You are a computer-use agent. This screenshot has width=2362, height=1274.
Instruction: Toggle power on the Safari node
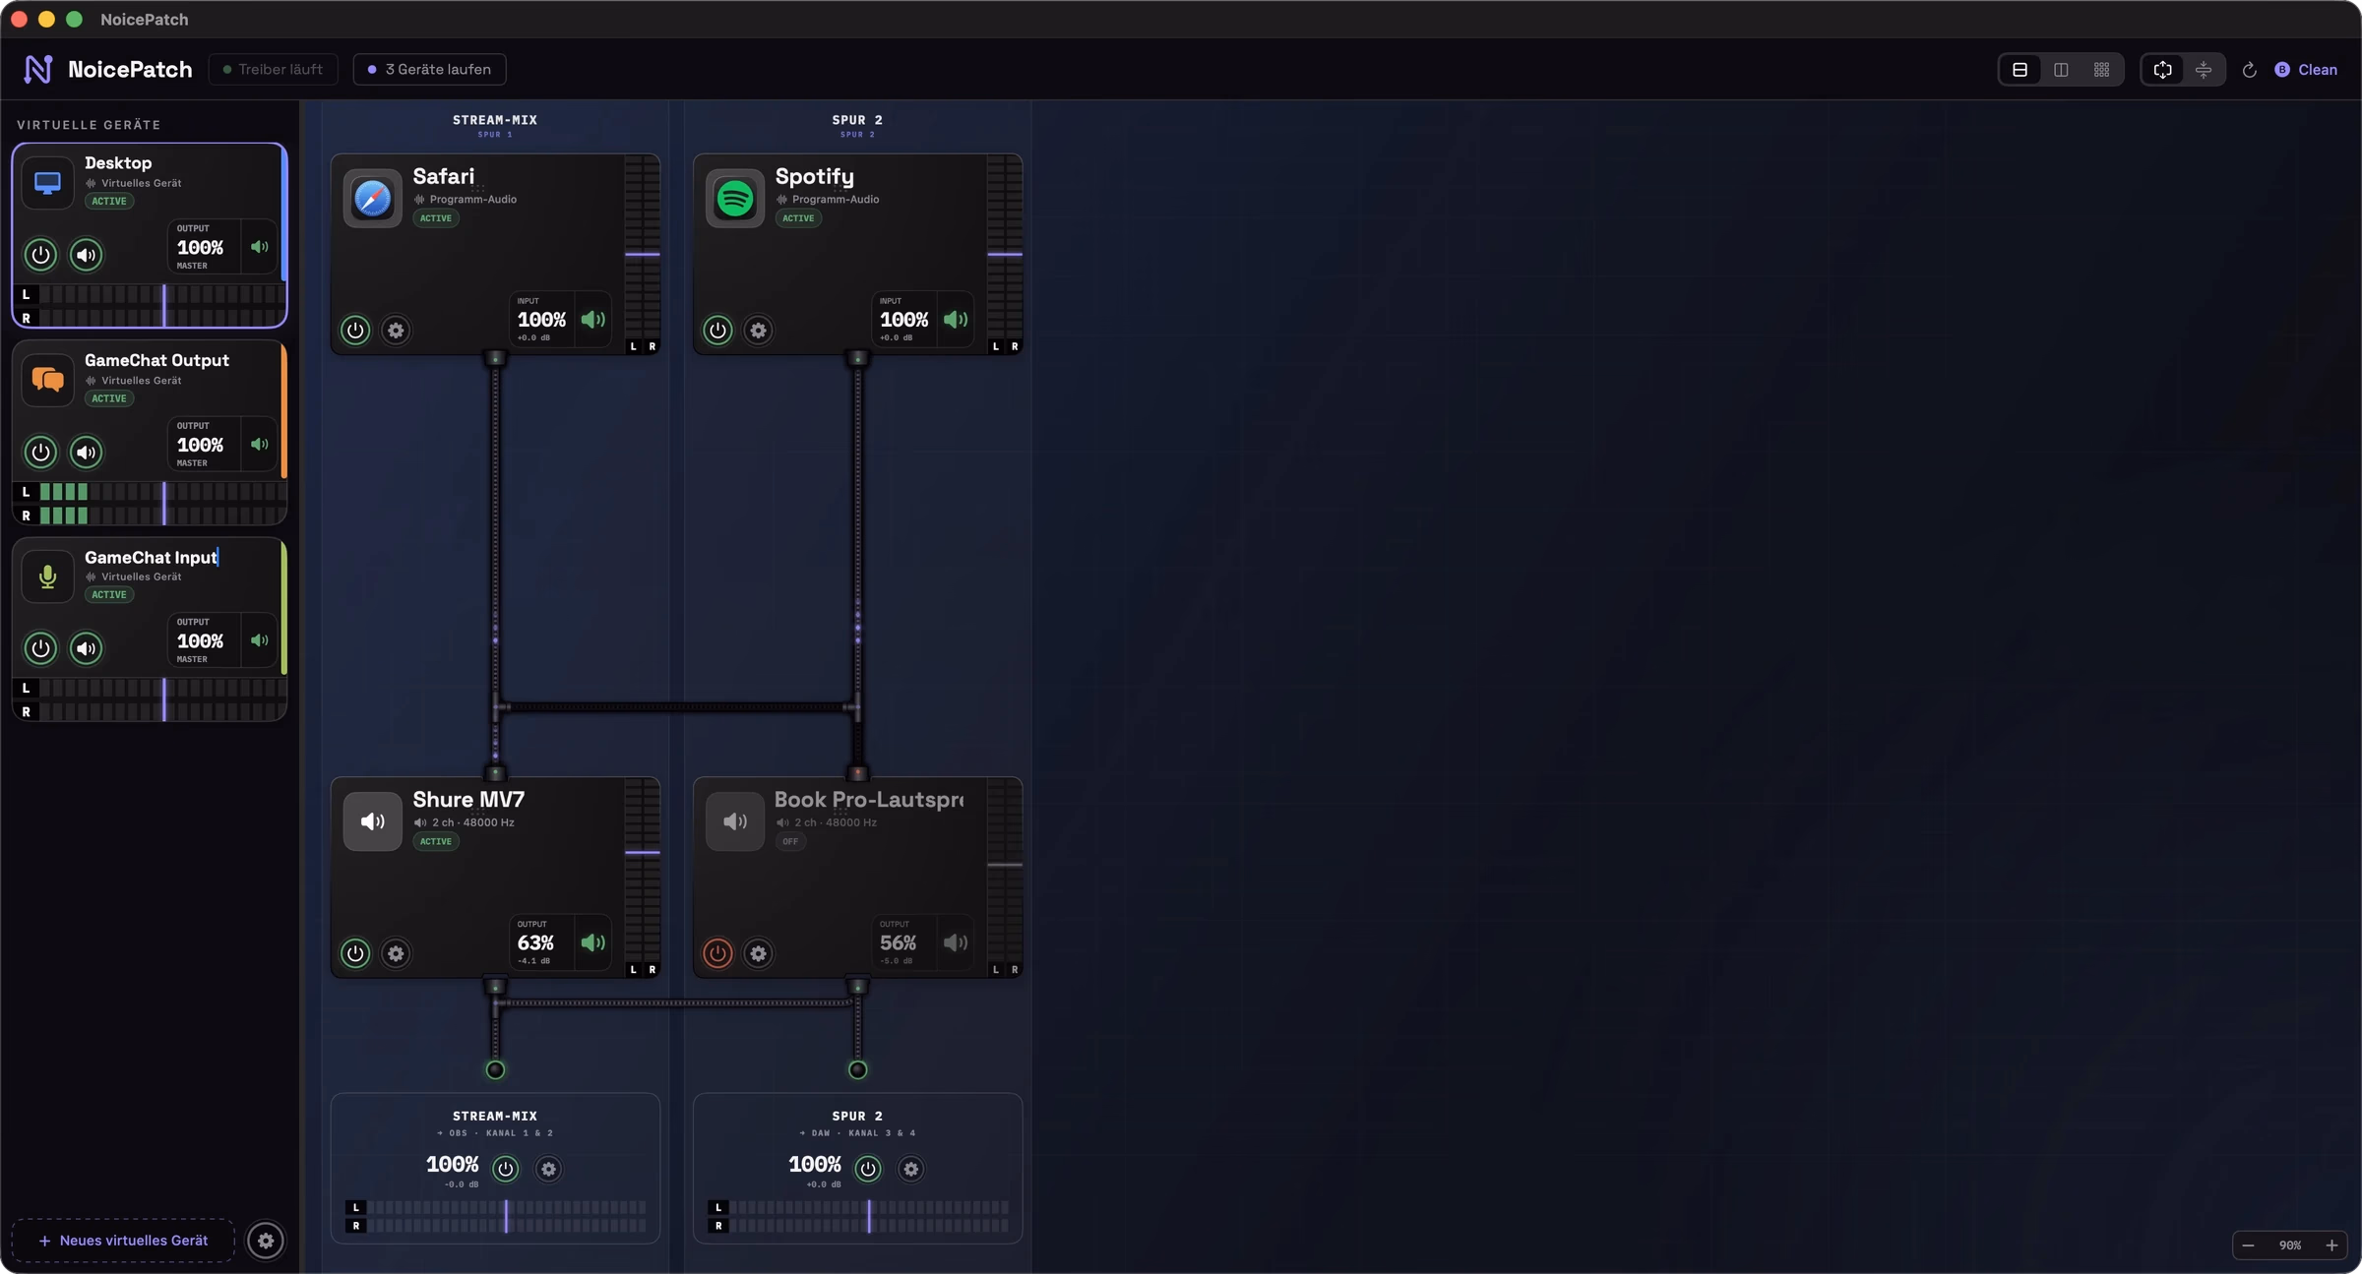point(355,331)
